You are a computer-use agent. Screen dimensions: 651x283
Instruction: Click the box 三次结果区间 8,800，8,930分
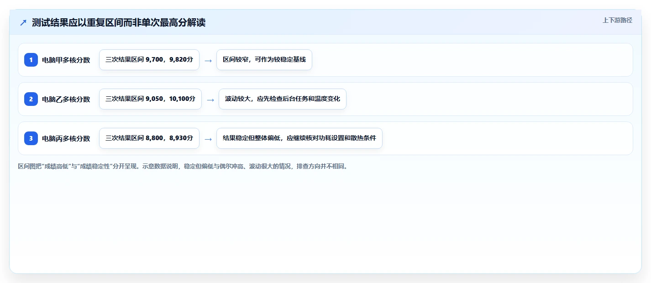tap(149, 138)
